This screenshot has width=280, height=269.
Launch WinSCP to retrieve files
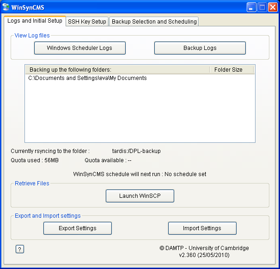point(140,196)
